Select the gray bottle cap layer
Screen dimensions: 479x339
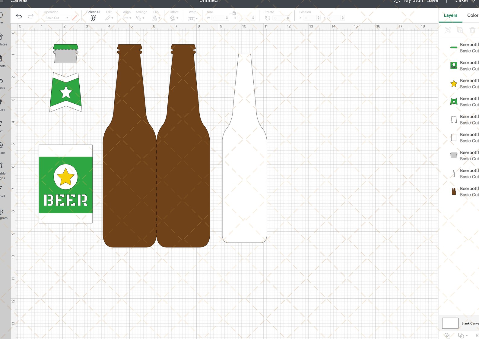tap(459, 155)
